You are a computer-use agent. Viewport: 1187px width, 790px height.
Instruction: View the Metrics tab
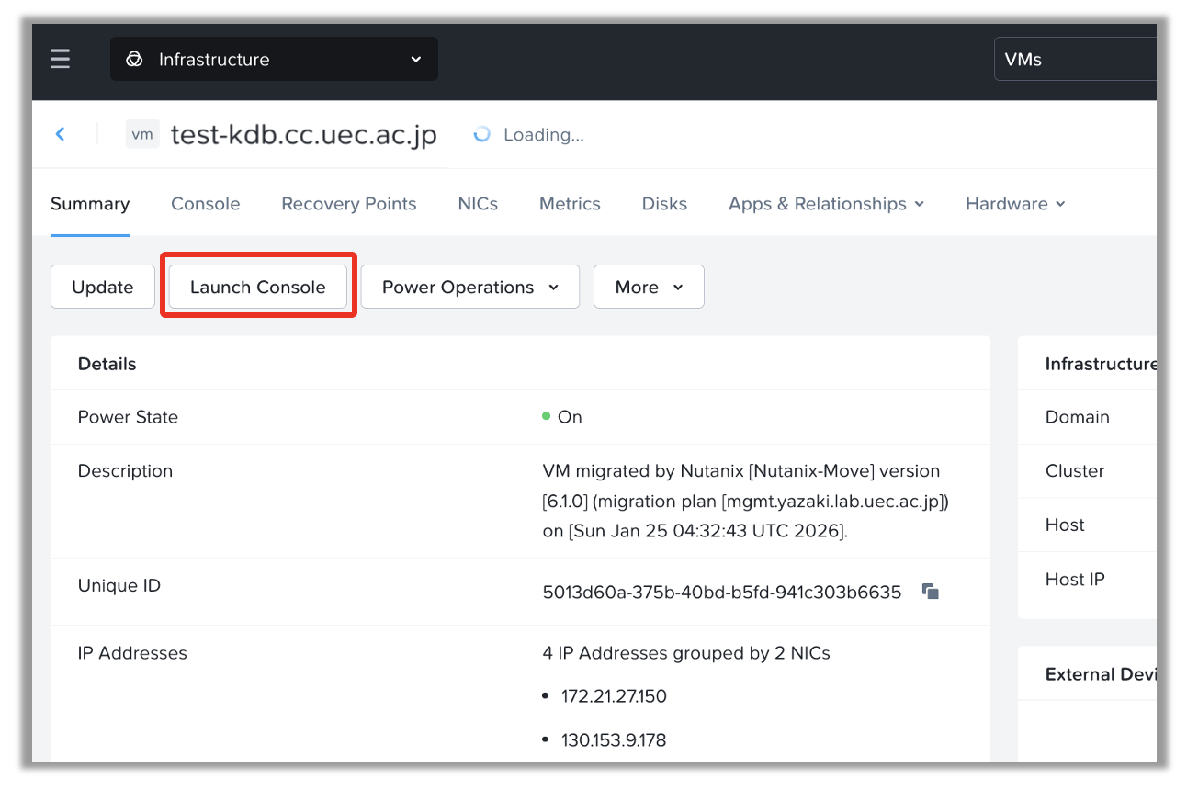(570, 204)
